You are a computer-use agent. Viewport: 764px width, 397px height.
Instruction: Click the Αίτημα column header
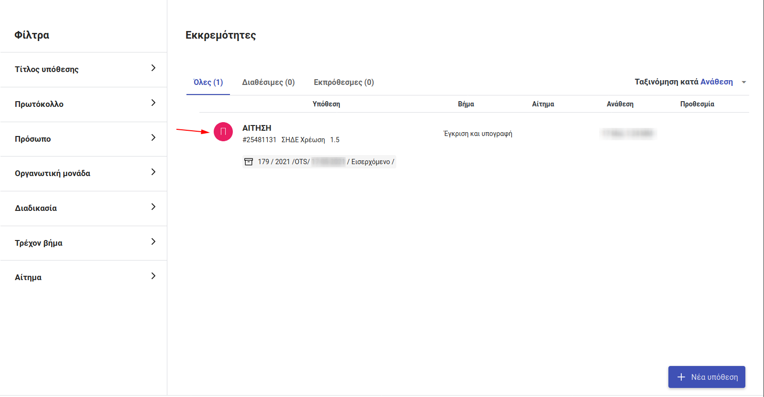pos(543,104)
